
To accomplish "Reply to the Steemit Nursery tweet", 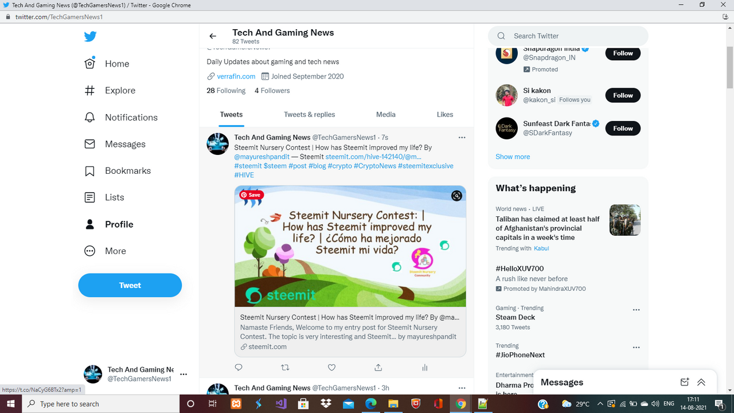I will 239,367.
